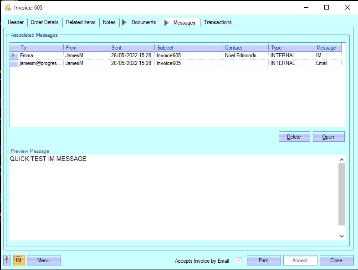Click the arrow icon beside Messages tab
Viewport: 358px width, 270px height.
tap(167, 23)
